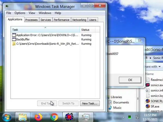Viewport: 163px width, 122px height.
Task: Open Documents library in Explorer sidebar
Action: pyautogui.click(x=121, y=102)
